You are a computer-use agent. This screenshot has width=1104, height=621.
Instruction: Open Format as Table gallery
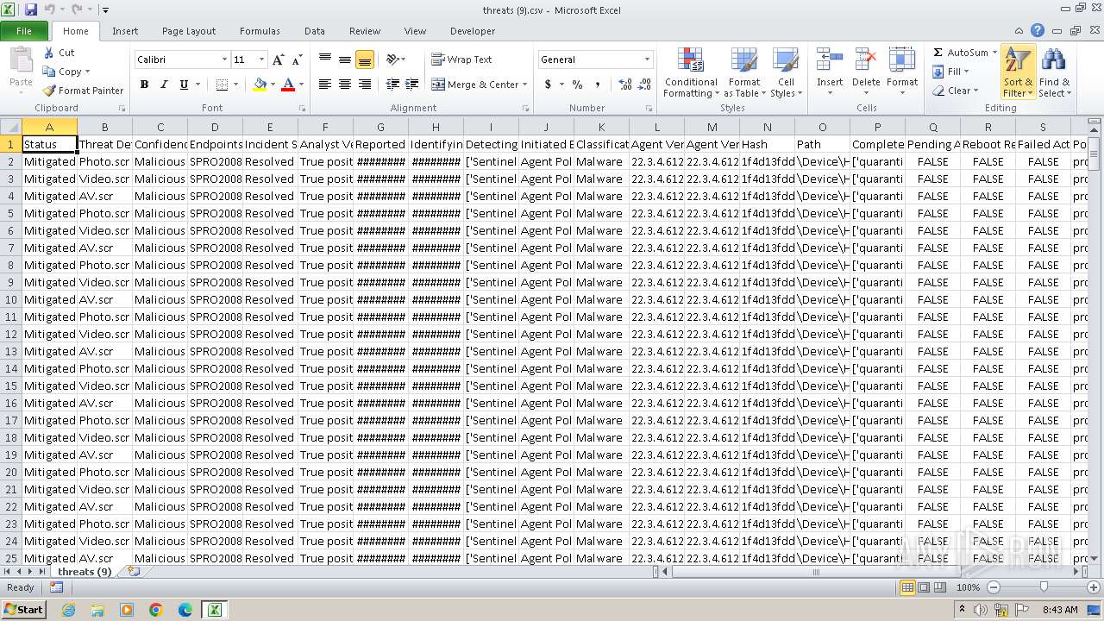(743, 72)
